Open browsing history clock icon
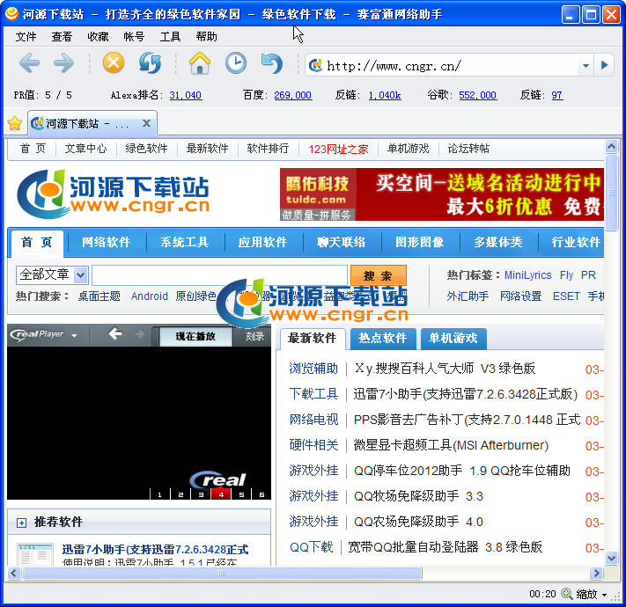Image resolution: width=626 pixels, height=607 pixels. 236,63
